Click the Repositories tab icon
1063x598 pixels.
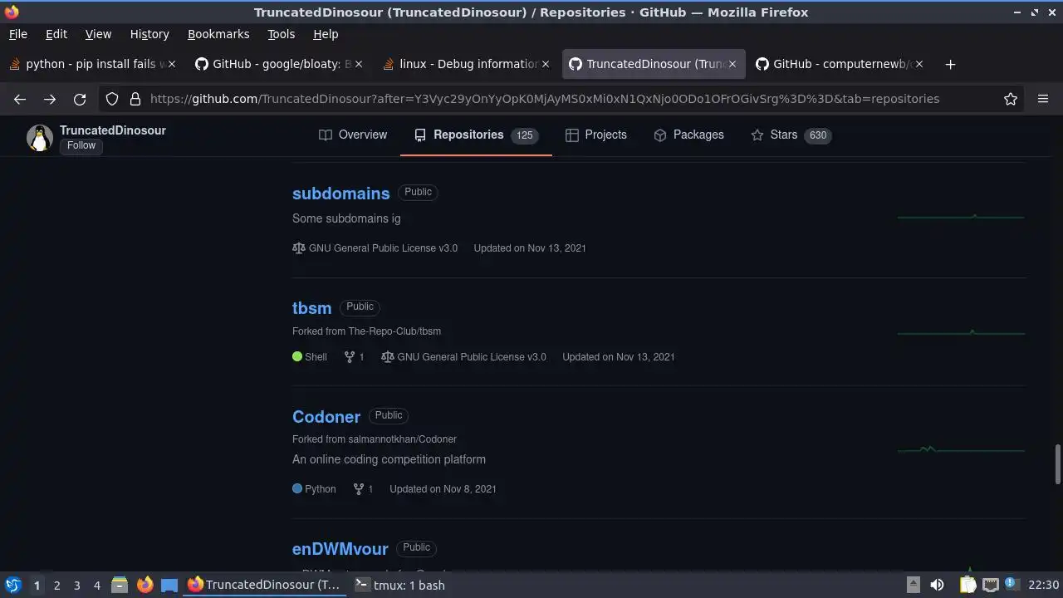[420, 135]
